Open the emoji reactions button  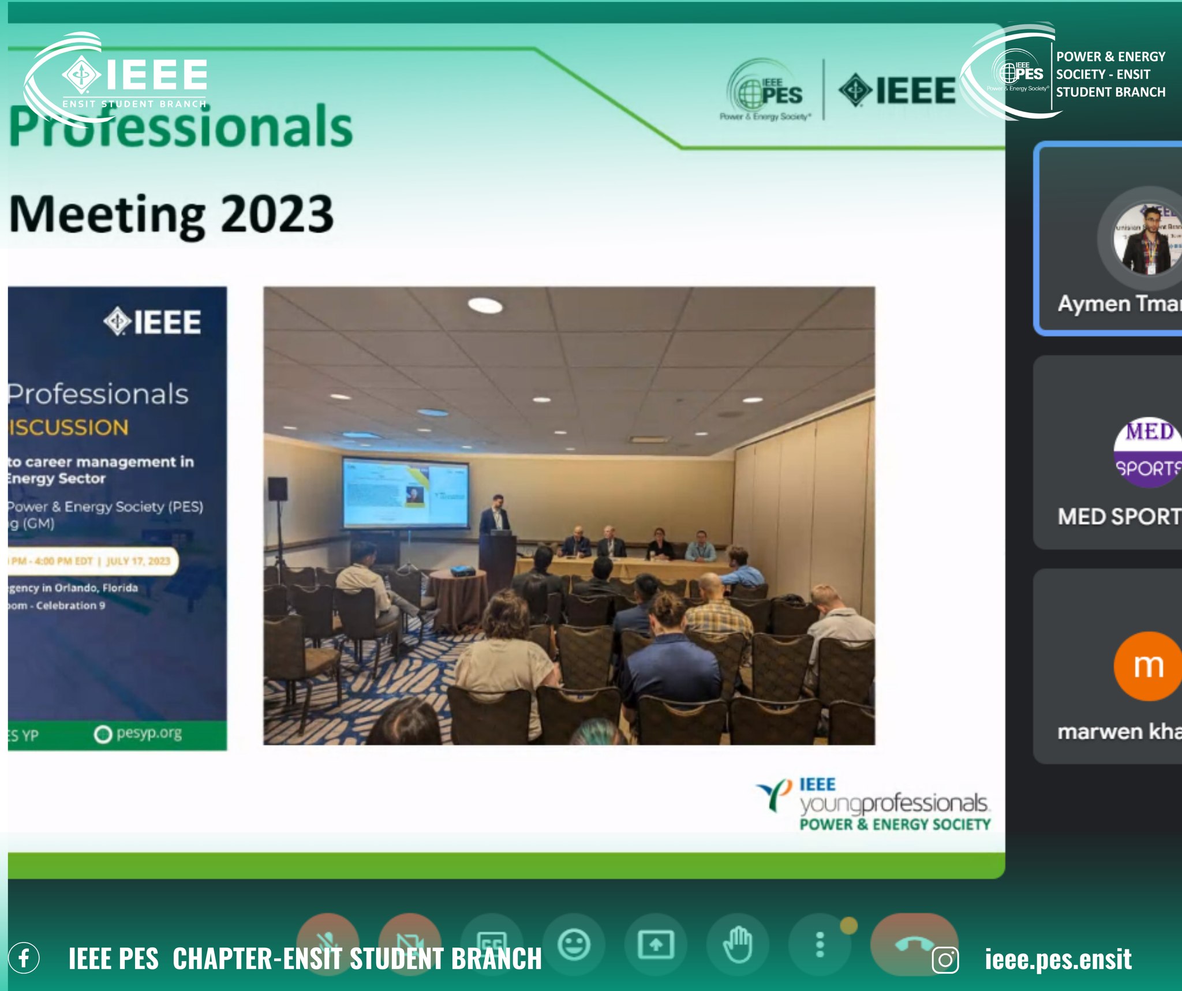(574, 945)
